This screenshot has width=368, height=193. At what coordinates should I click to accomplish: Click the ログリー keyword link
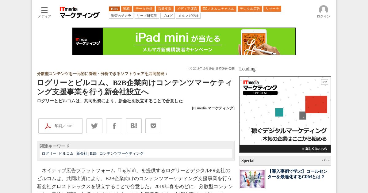[49, 153]
